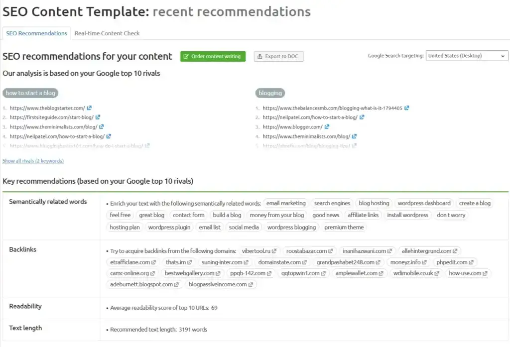Select the 'wordpress dashboard' semantic word chip
Image resolution: width=510 pixels, height=347 pixels.
pos(424,203)
